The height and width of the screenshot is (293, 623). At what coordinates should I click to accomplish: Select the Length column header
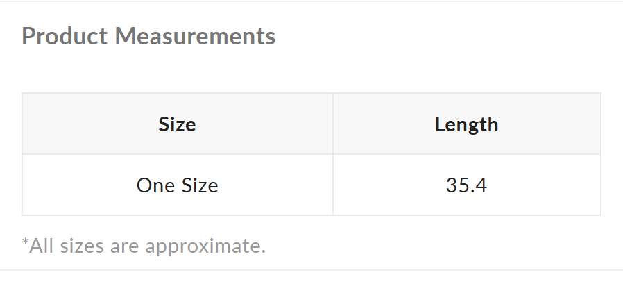click(466, 124)
